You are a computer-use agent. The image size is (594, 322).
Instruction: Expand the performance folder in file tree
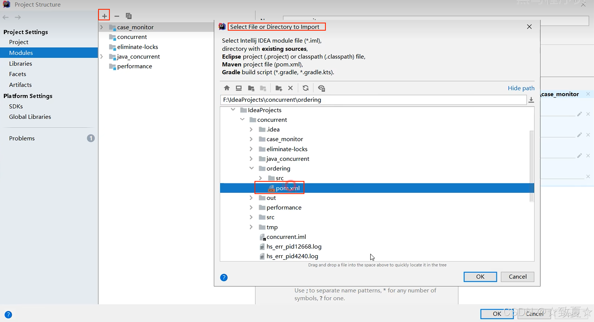(x=251, y=207)
